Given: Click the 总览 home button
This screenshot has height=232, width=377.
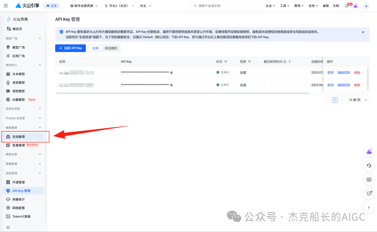Looking at the screenshot, I should (x=51, y=6).
